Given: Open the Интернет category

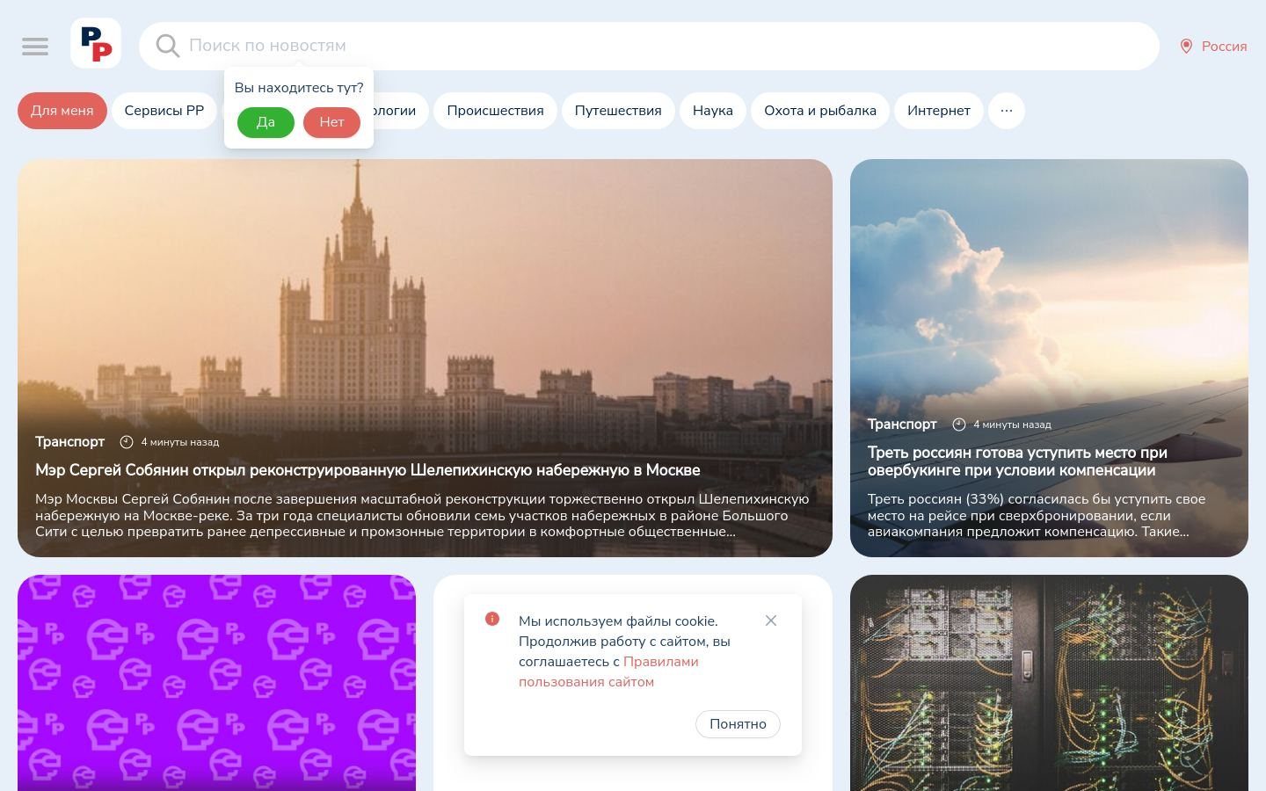Looking at the screenshot, I should pyautogui.click(x=939, y=111).
